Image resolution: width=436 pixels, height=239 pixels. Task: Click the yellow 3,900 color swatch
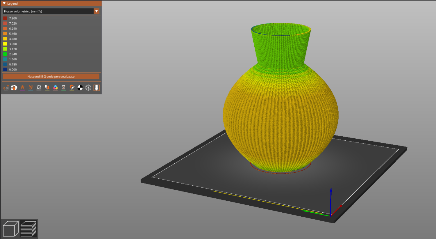[x=5, y=44]
